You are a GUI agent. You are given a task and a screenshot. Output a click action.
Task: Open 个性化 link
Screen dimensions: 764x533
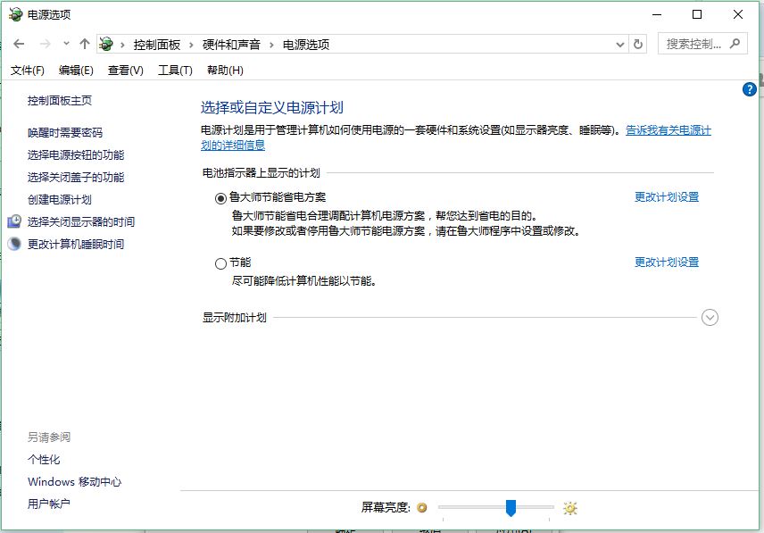[x=44, y=460]
